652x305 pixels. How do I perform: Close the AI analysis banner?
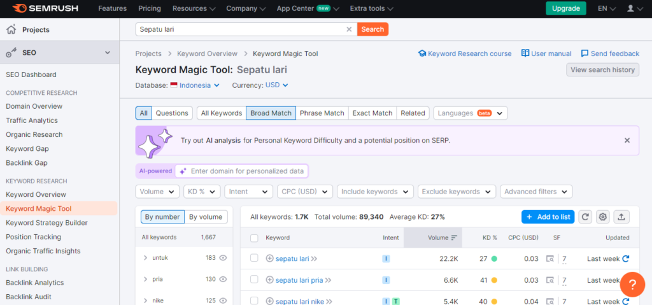pos(627,140)
